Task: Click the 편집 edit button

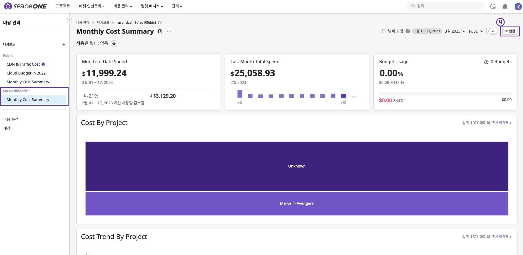Action: [x=510, y=31]
